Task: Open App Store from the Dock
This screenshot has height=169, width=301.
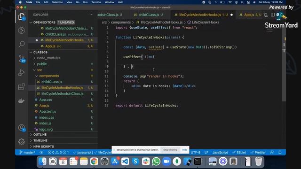Action: (115, 161)
